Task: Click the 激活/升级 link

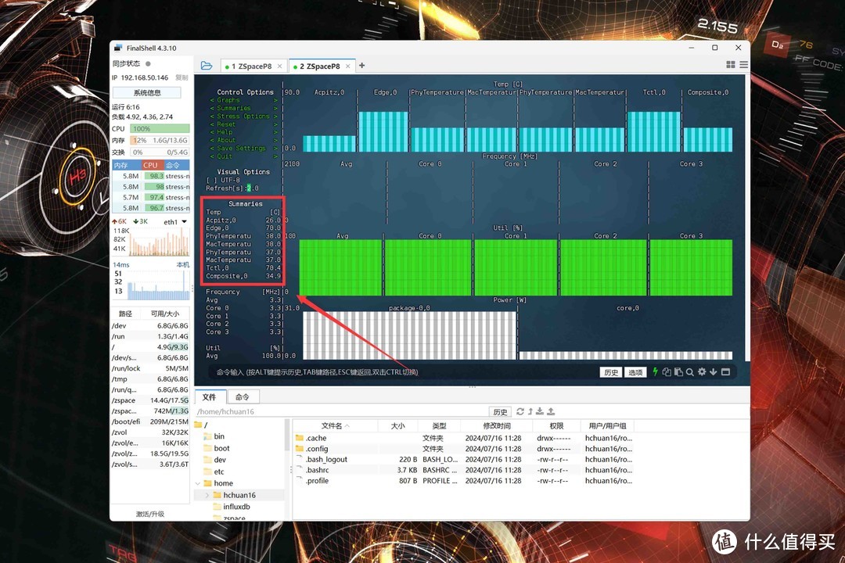Action: click(x=150, y=514)
